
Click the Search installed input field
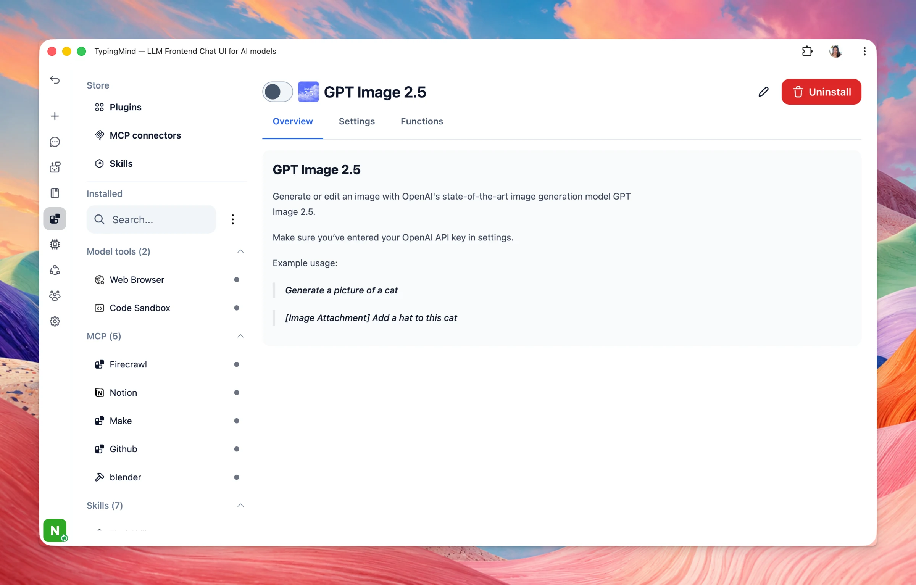point(151,219)
